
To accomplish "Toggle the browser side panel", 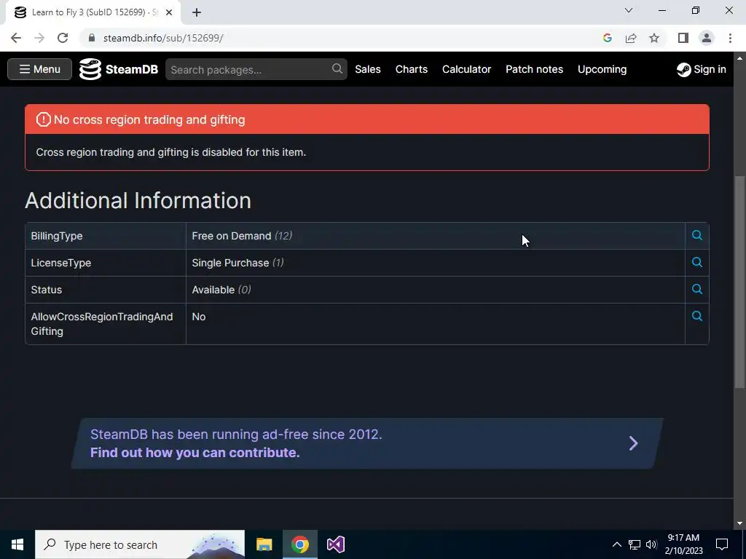I will click(x=683, y=38).
